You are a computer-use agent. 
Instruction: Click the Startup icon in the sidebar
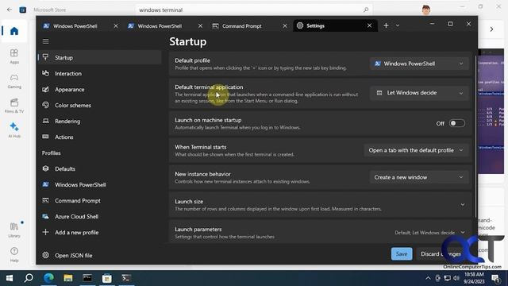coord(46,57)
